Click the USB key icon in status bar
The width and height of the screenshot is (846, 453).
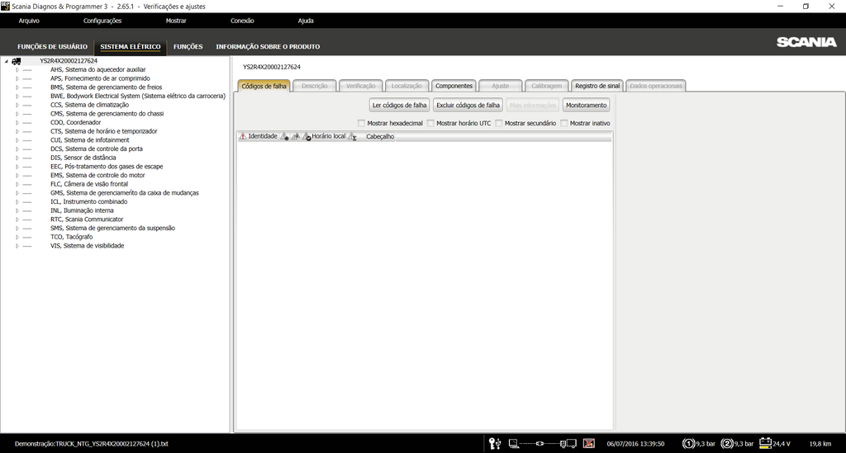click(x=495, y=444)
